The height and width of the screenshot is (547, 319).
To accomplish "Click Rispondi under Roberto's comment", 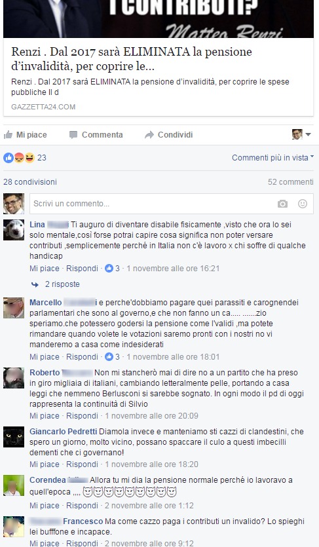I will [83, 416].
